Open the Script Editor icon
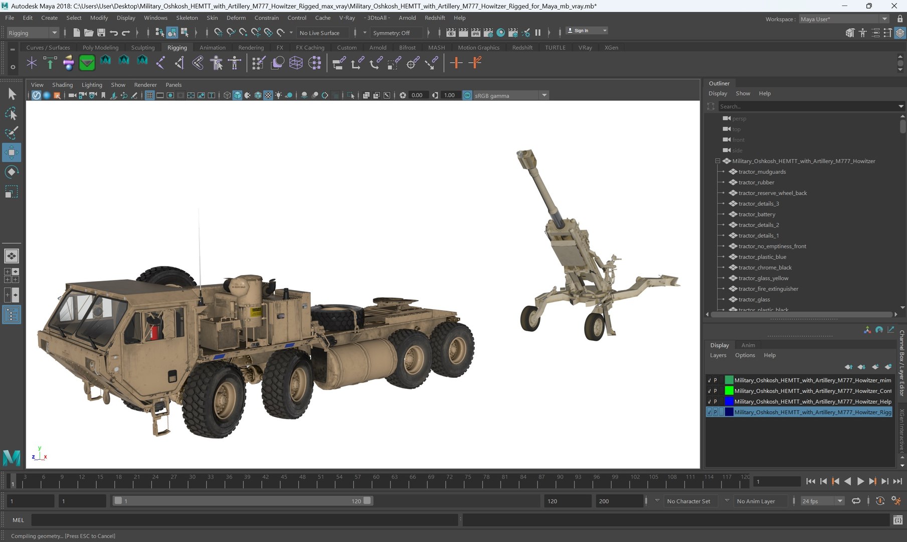 [898, 520]
